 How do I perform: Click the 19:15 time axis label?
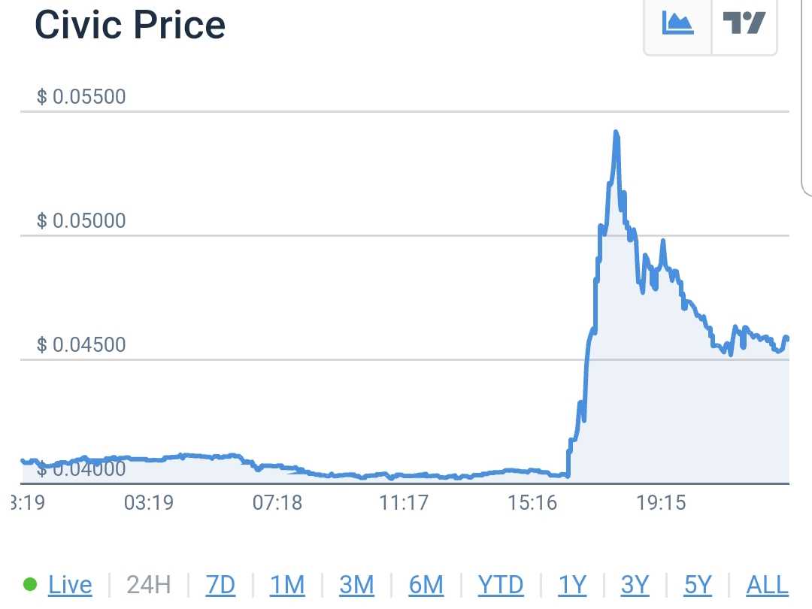click(x=661, y=502)
